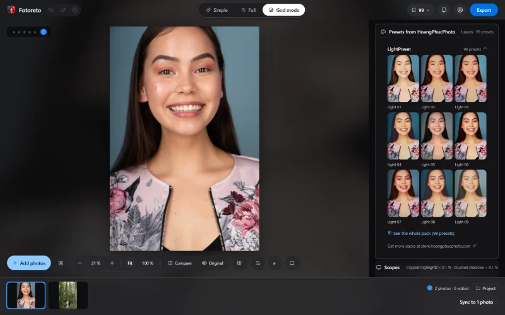
Task: Zoom in with the plus button
Action: pos(112,263)
